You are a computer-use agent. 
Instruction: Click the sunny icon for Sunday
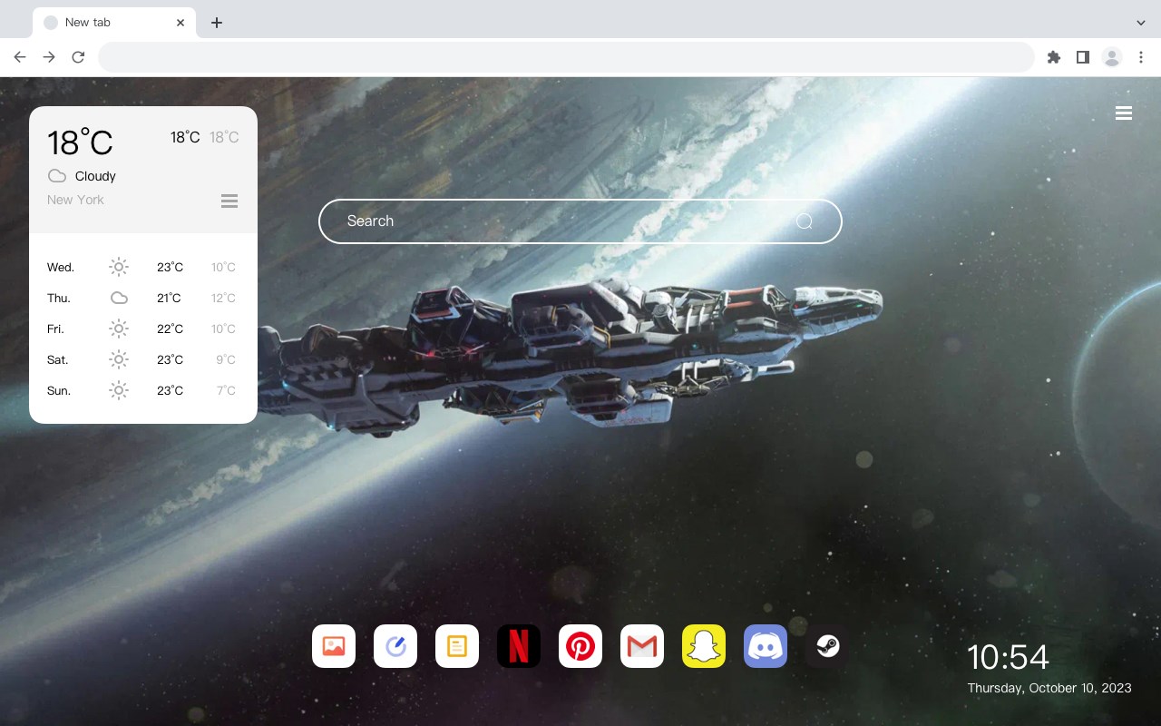click(119, 390)
